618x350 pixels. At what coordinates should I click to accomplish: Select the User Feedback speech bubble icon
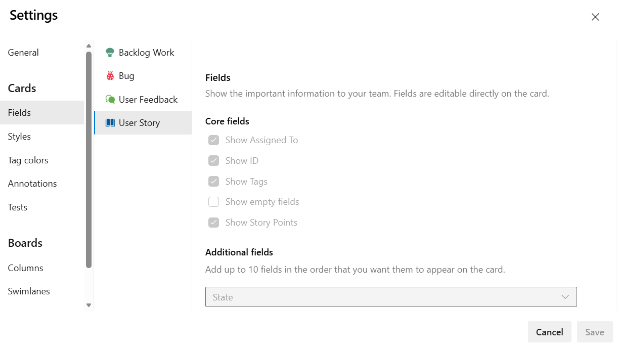(x=109, y=99)
